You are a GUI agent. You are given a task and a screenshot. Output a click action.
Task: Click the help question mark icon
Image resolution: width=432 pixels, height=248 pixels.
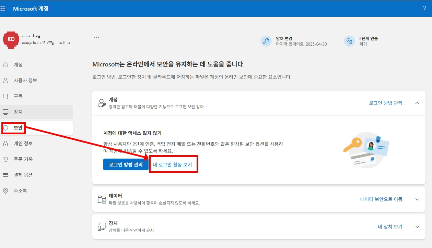tap(424, 9)
